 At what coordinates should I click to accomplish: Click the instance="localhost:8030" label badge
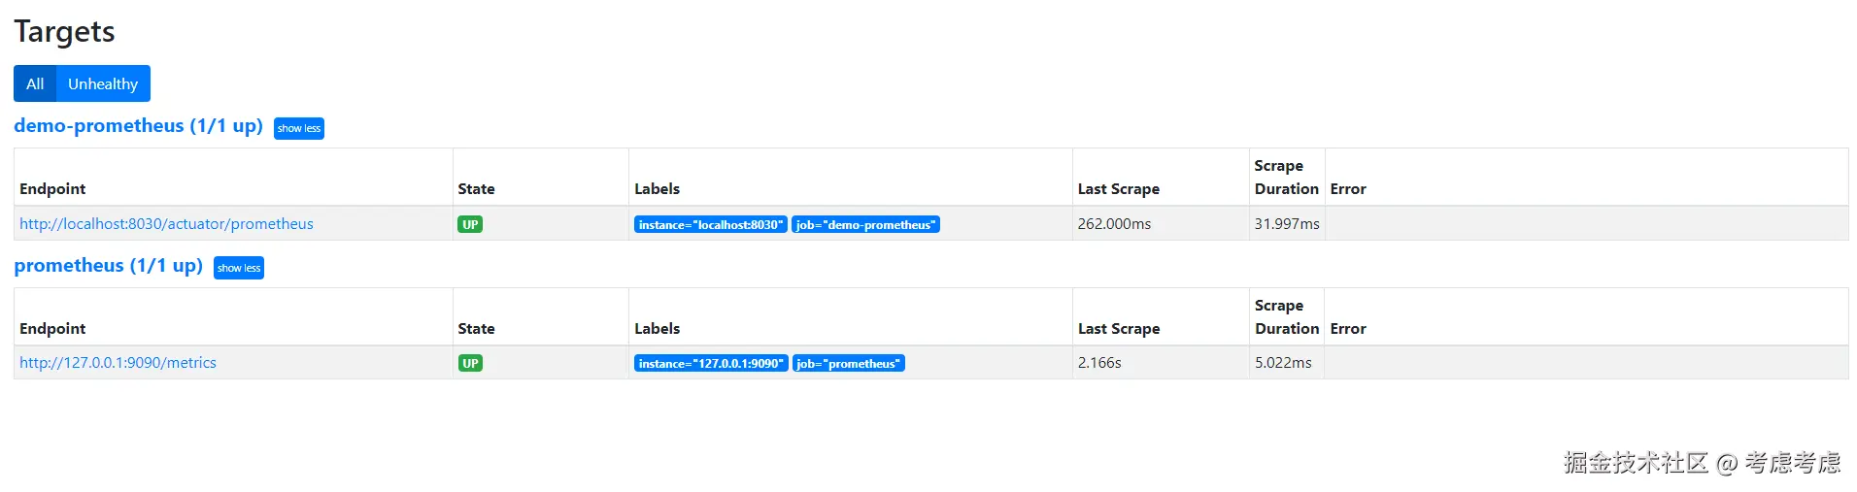[711, 225]
